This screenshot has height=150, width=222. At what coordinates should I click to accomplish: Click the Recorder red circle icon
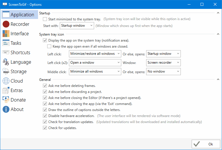coord(6,24)
